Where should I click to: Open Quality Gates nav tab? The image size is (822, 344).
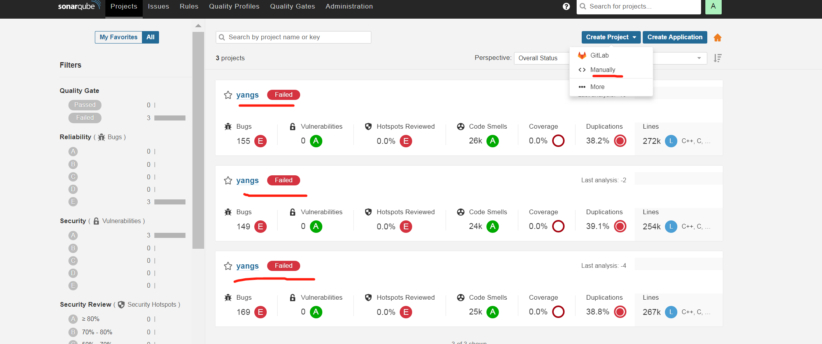(292, 6)
